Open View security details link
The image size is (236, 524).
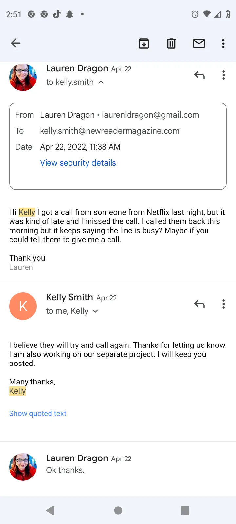point(78,163)
